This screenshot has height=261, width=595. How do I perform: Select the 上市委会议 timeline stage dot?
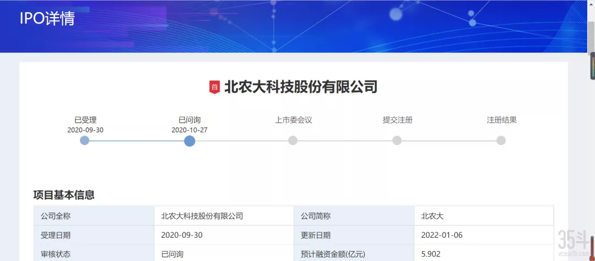293,141
